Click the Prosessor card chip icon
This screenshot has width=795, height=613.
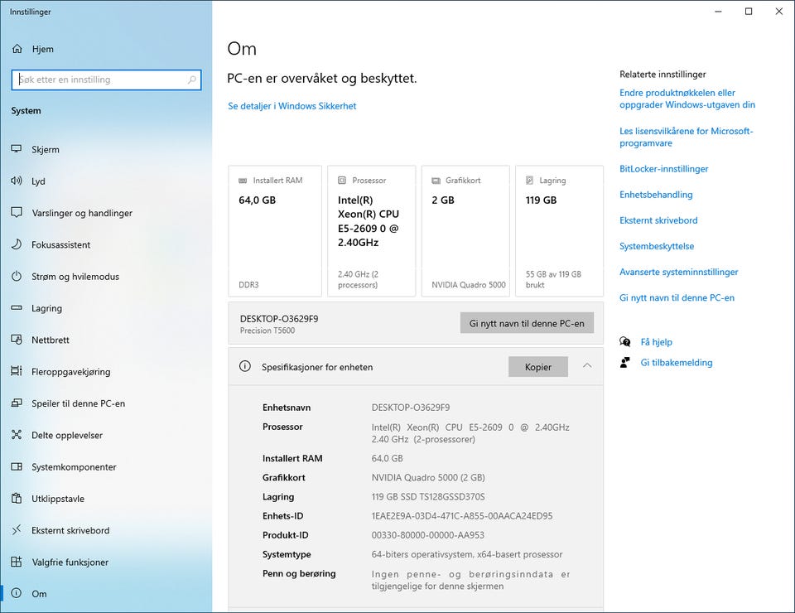click(342, 180)
